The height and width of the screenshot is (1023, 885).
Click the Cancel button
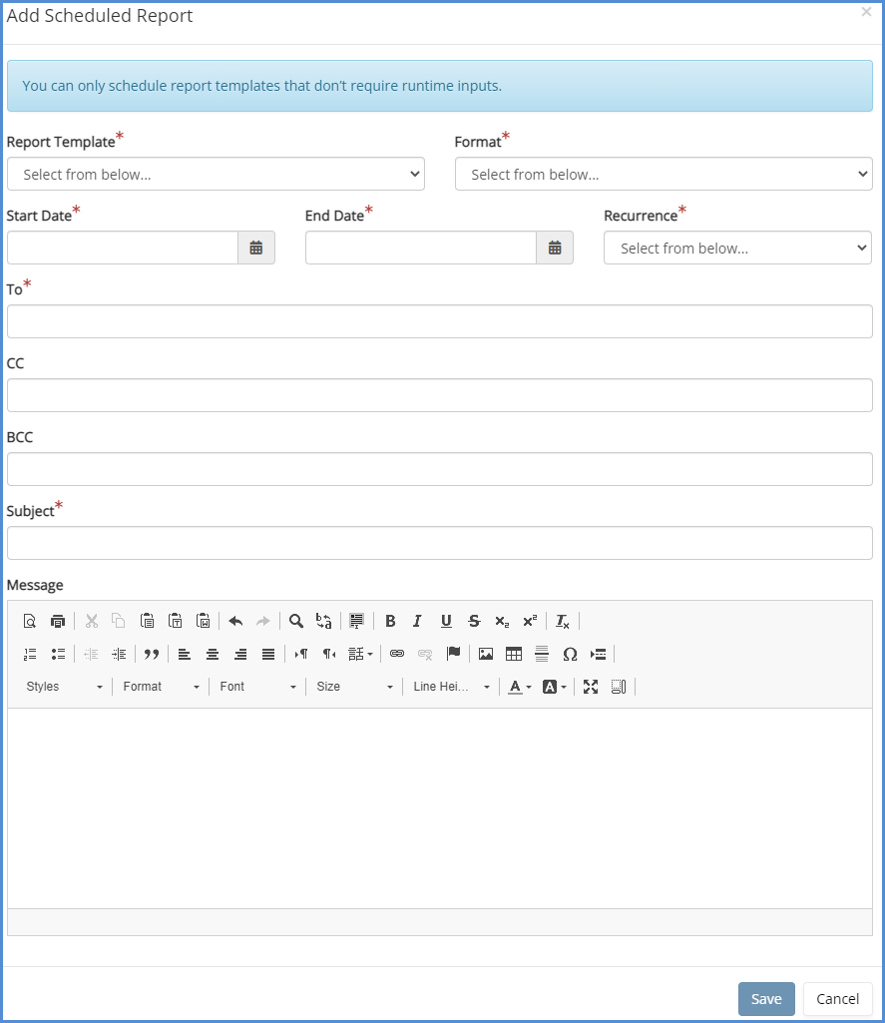[x=837, y=999]
